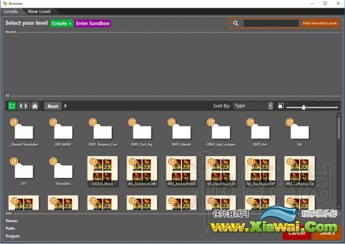Adjust the thumbnail size slider handle
The width and height of the screenshot is (345, 244).
[304, 107]
